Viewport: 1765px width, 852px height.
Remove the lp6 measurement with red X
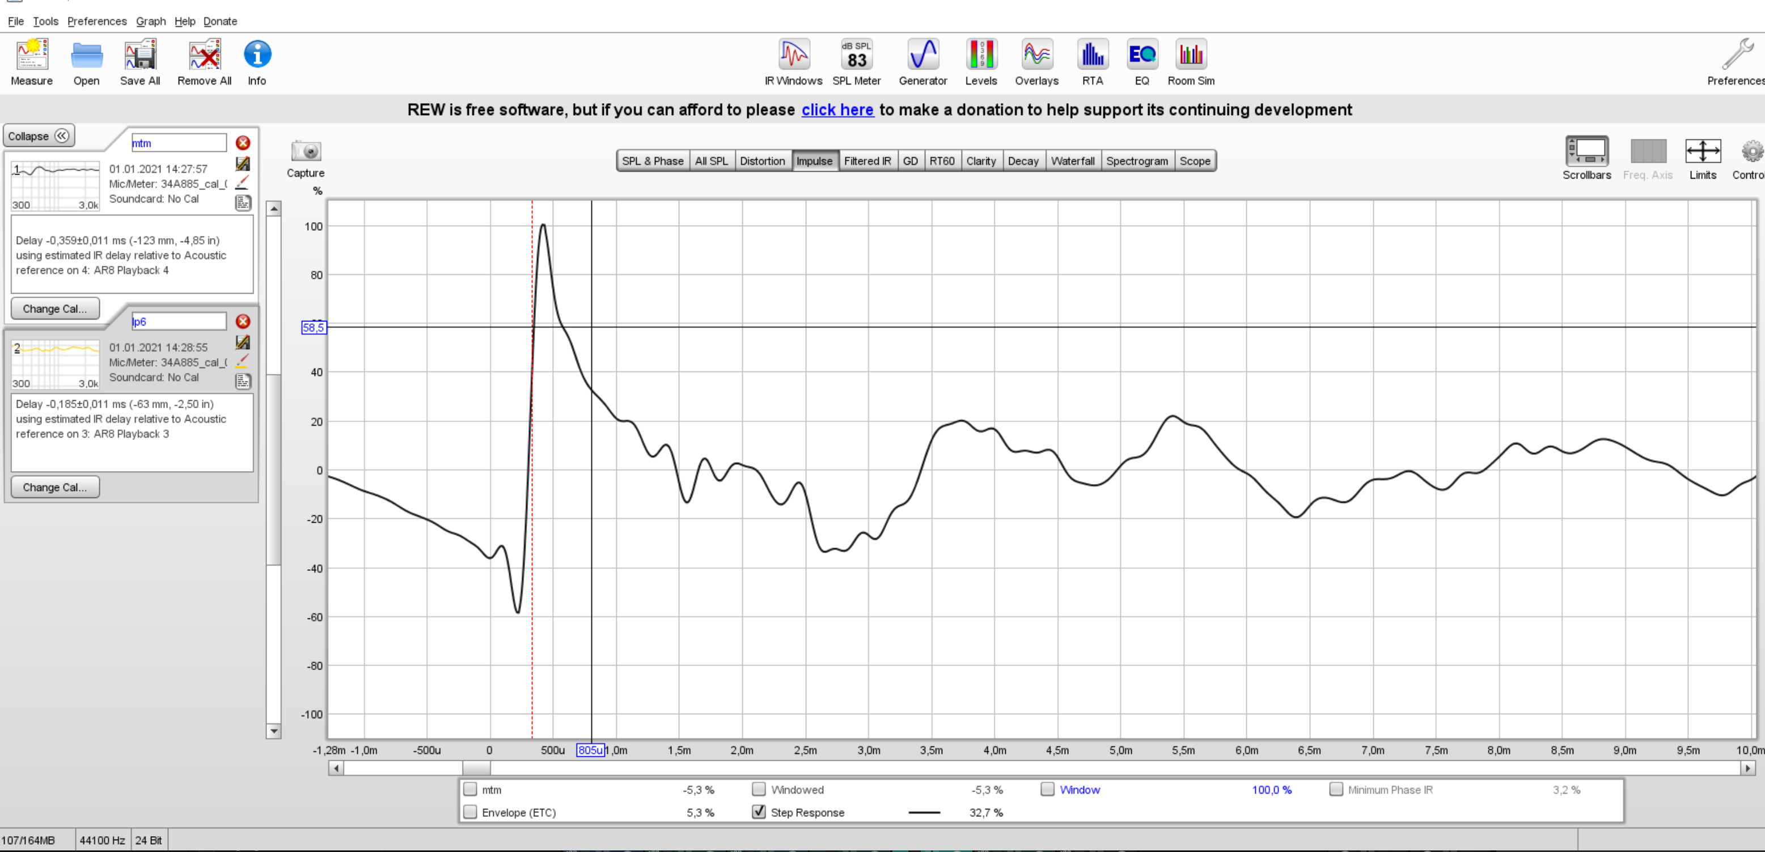243,321
